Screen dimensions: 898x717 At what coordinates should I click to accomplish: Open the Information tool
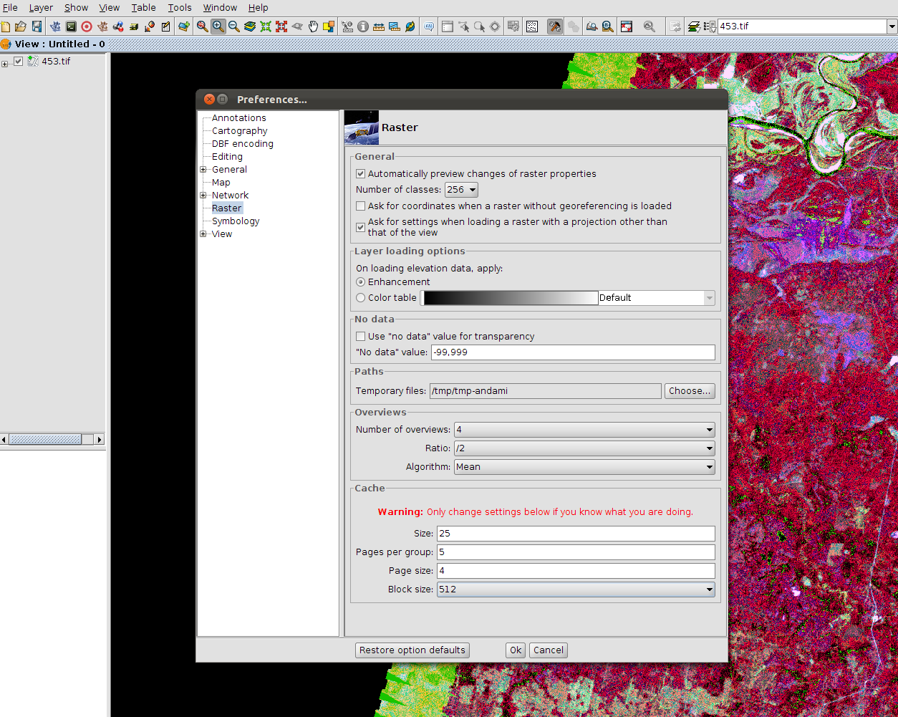[363, 26]
